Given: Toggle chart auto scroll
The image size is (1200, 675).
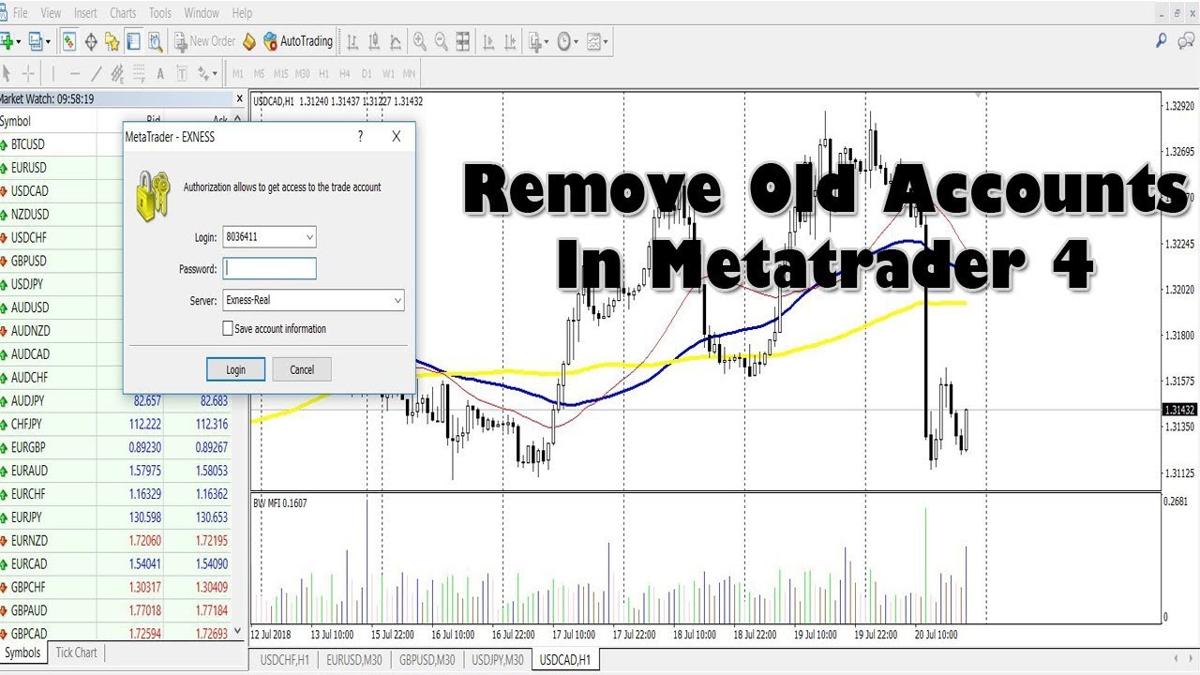Looking at the screenshot, I should coord(488,41).
